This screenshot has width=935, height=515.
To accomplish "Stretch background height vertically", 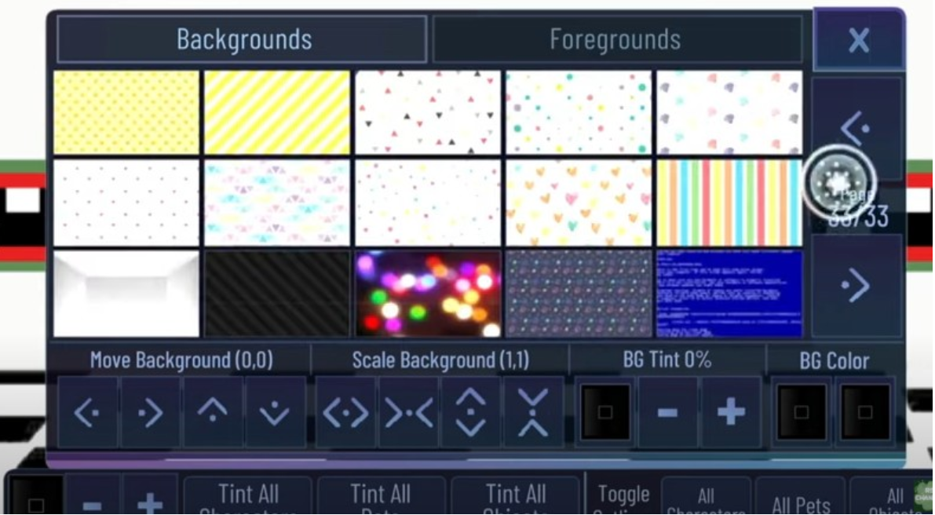I will [471, 412].
